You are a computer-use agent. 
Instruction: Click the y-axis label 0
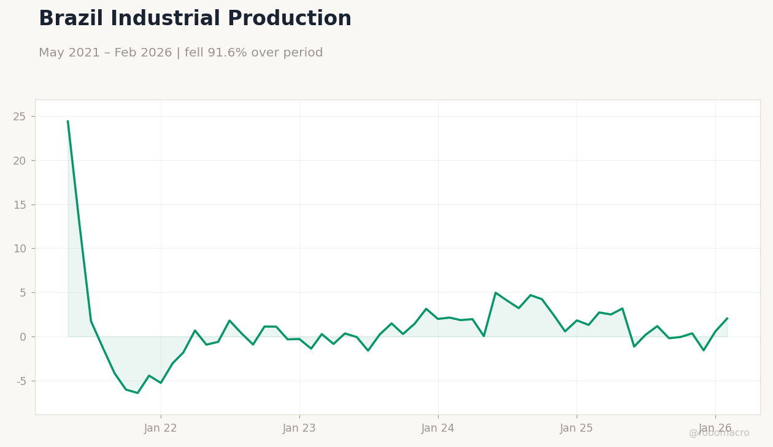point(23,337)
